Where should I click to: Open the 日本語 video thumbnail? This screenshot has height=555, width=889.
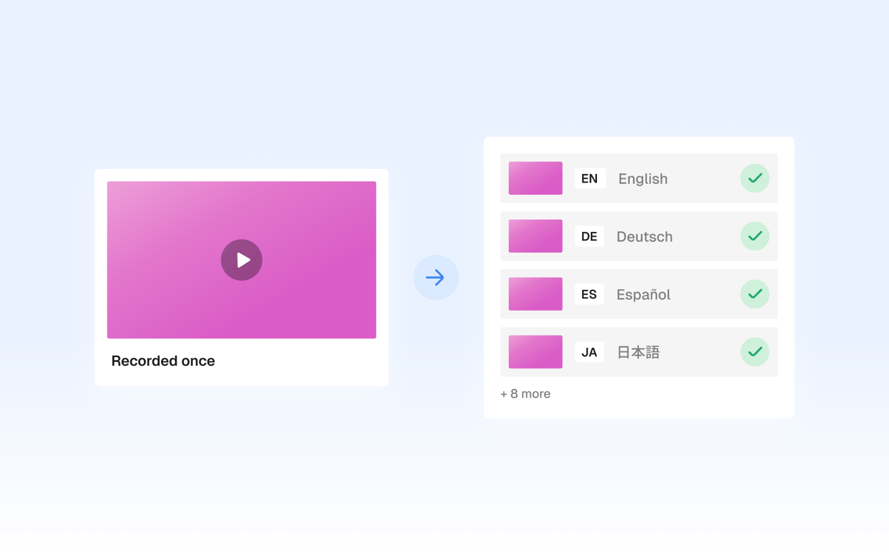coord(535,351)
